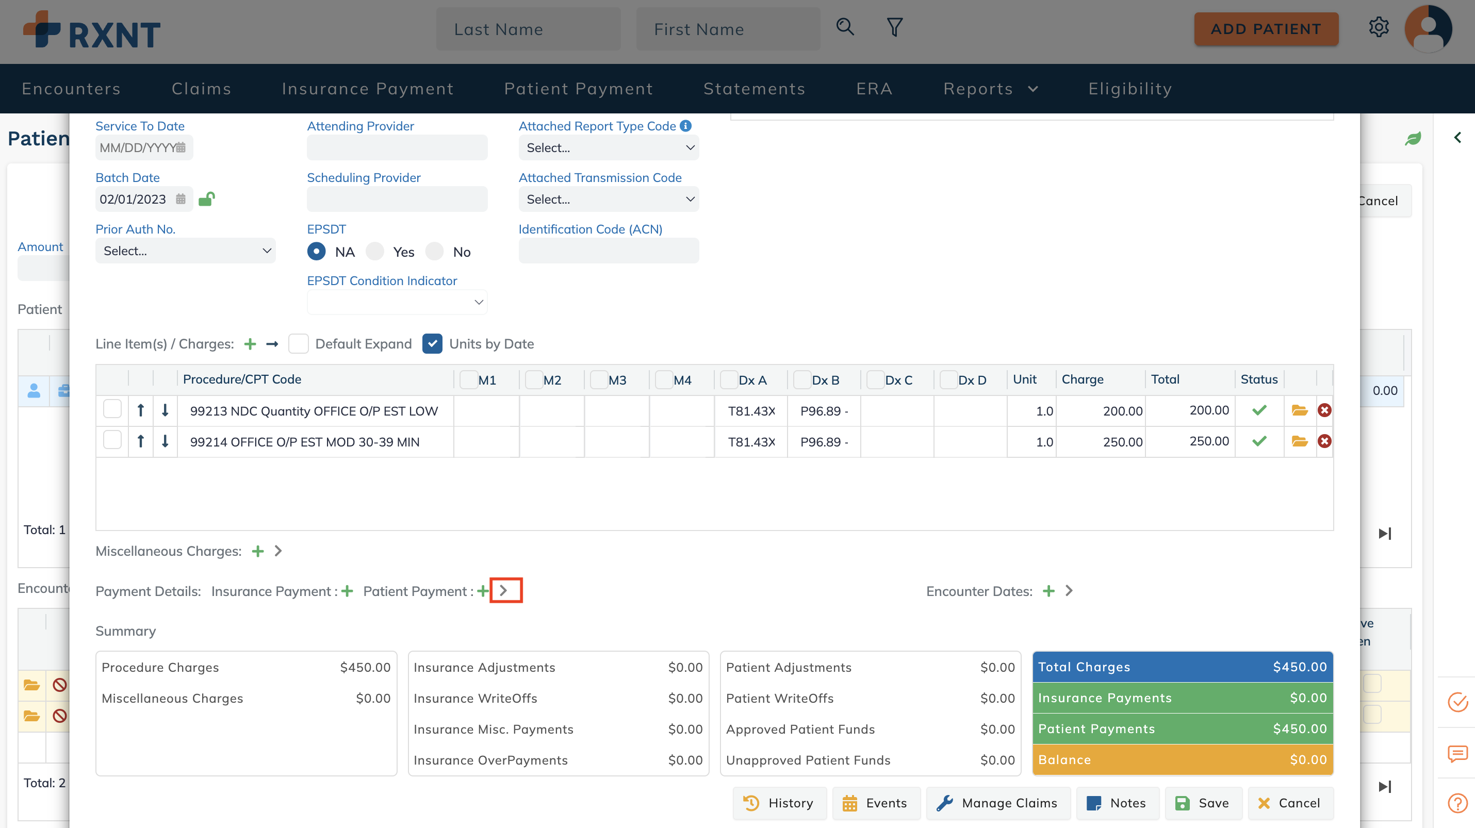Image resolution: width=1475 pixels, height=828 pixels.
Task: Open the Statements tab
Action: (x=754, y=89)
